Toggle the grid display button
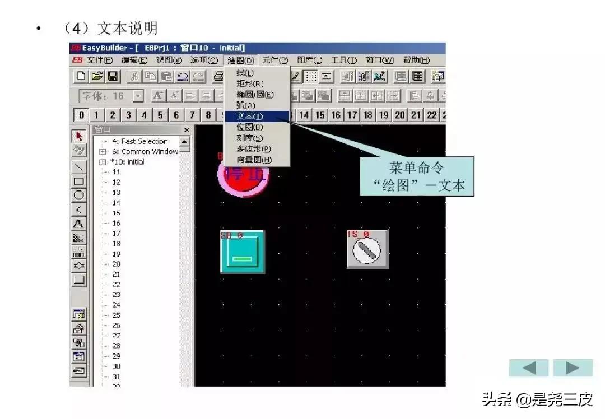This screenshot has width=605, height=419. (x=311, y=77)
